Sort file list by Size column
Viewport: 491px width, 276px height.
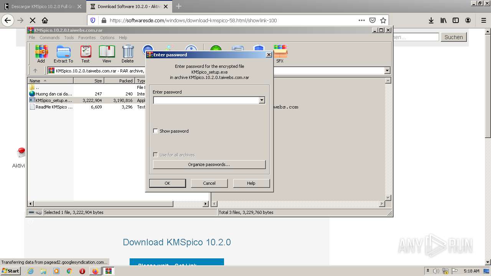pyautogui.click(x=89, y=81)
